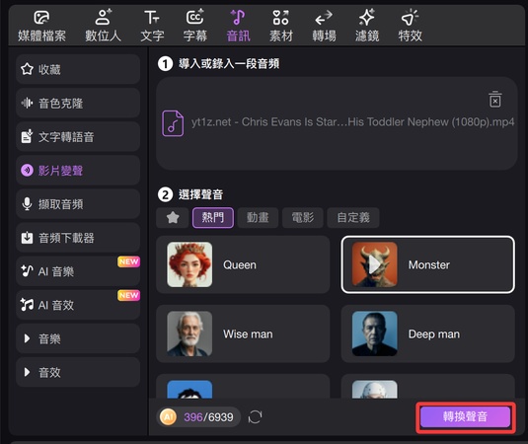Preview the Monster voice playback
This screenshot has height=444, width=528.
[374, 264]
